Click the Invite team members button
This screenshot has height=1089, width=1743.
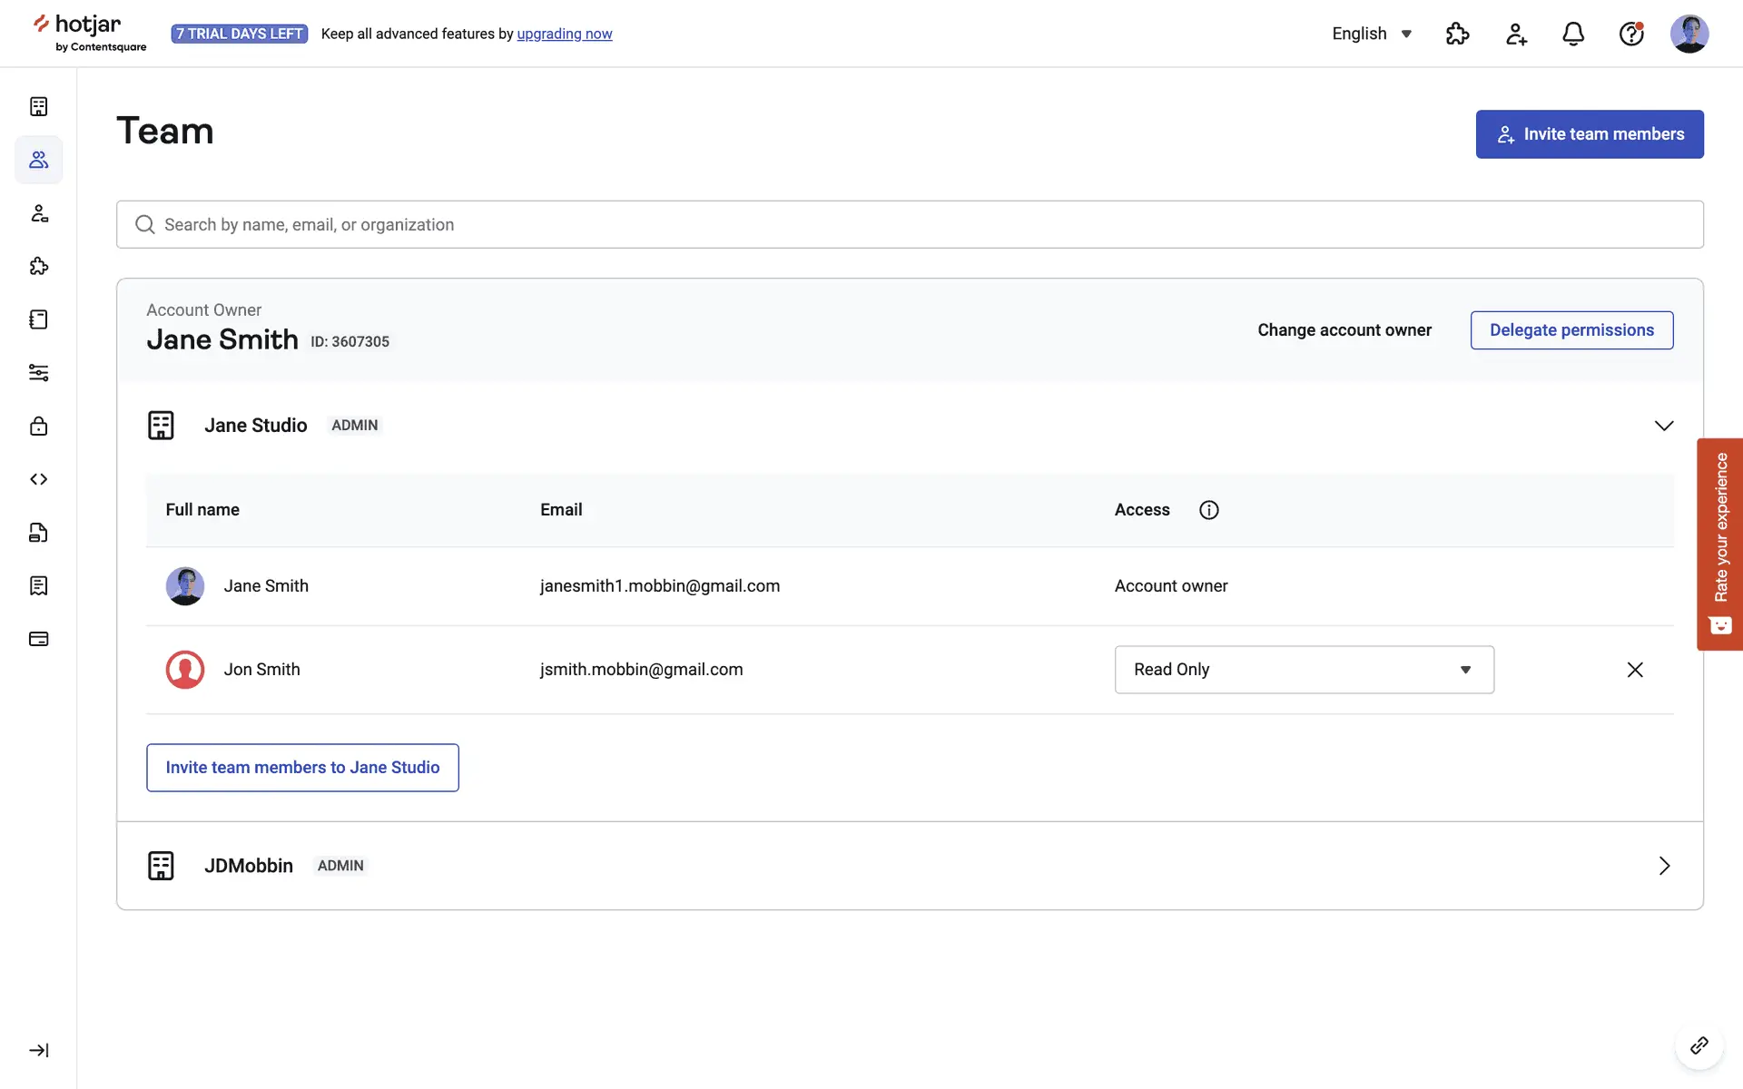pyautogui.click(x=1589, y=134)
